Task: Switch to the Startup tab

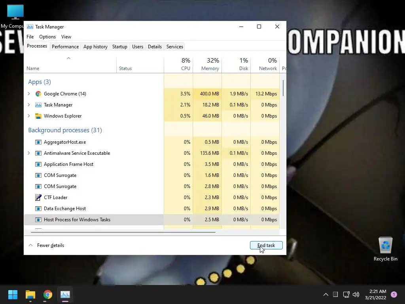Action: [x=119, y=47]
